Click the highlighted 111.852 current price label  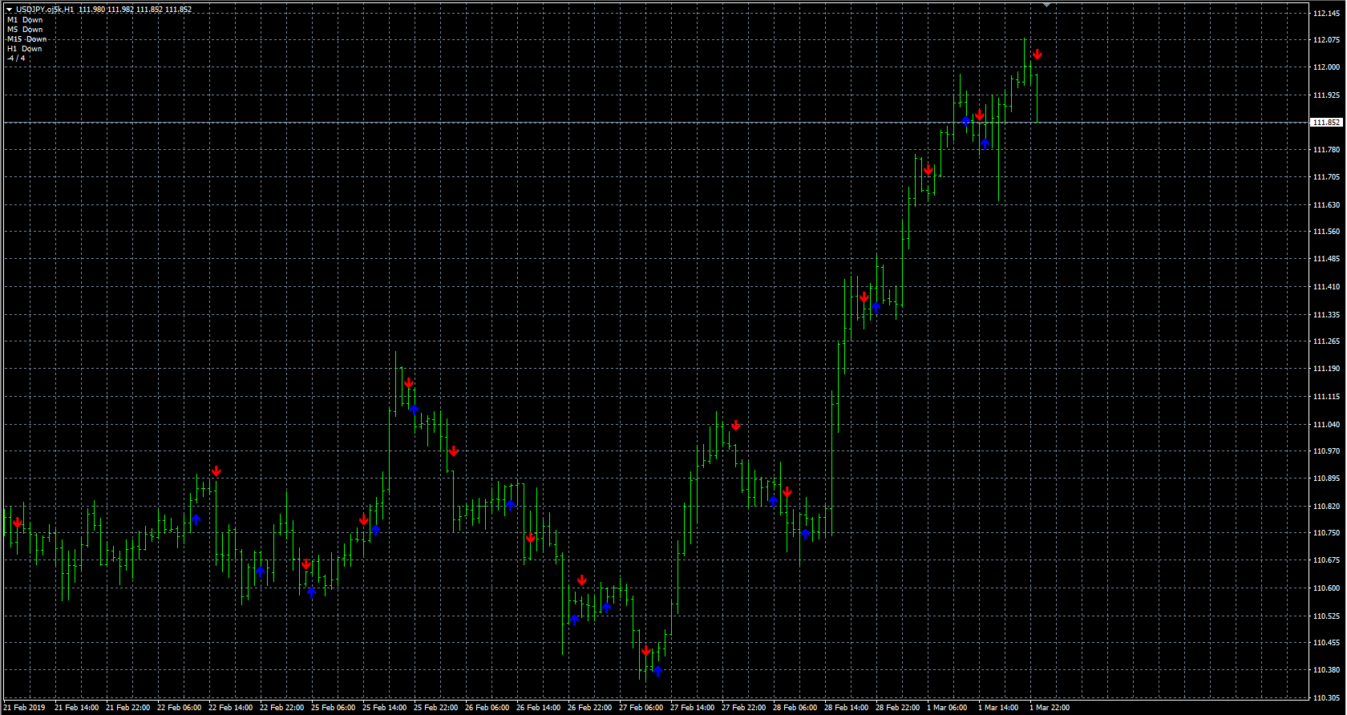point(1325,123)
